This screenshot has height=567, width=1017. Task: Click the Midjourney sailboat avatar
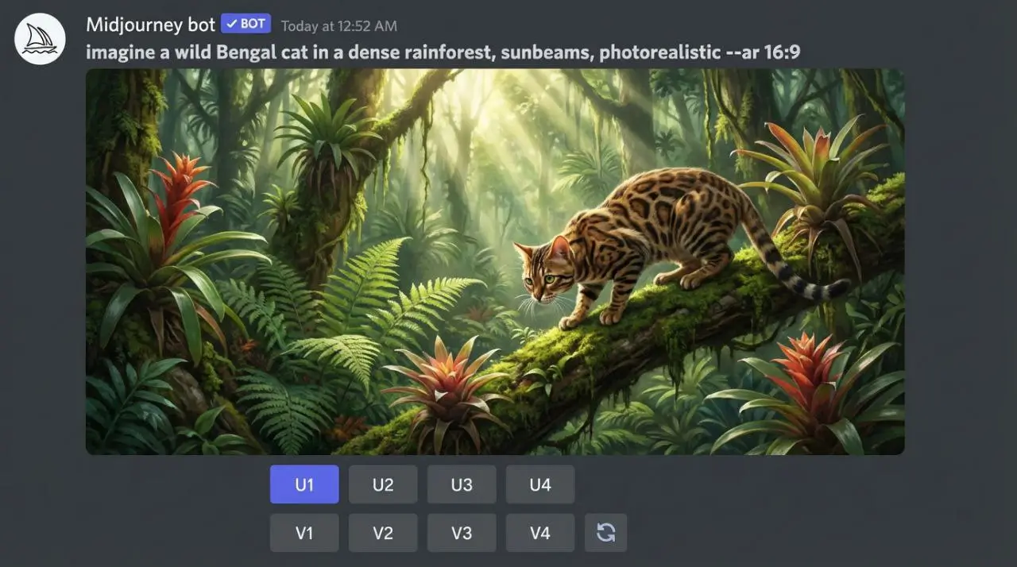40,39
